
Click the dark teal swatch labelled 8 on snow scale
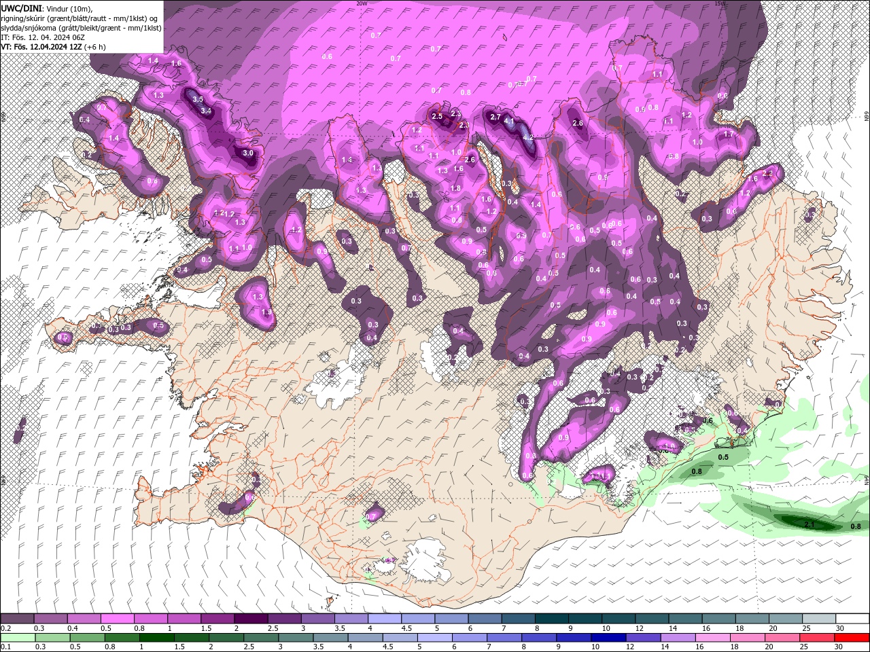click(552, 619)
